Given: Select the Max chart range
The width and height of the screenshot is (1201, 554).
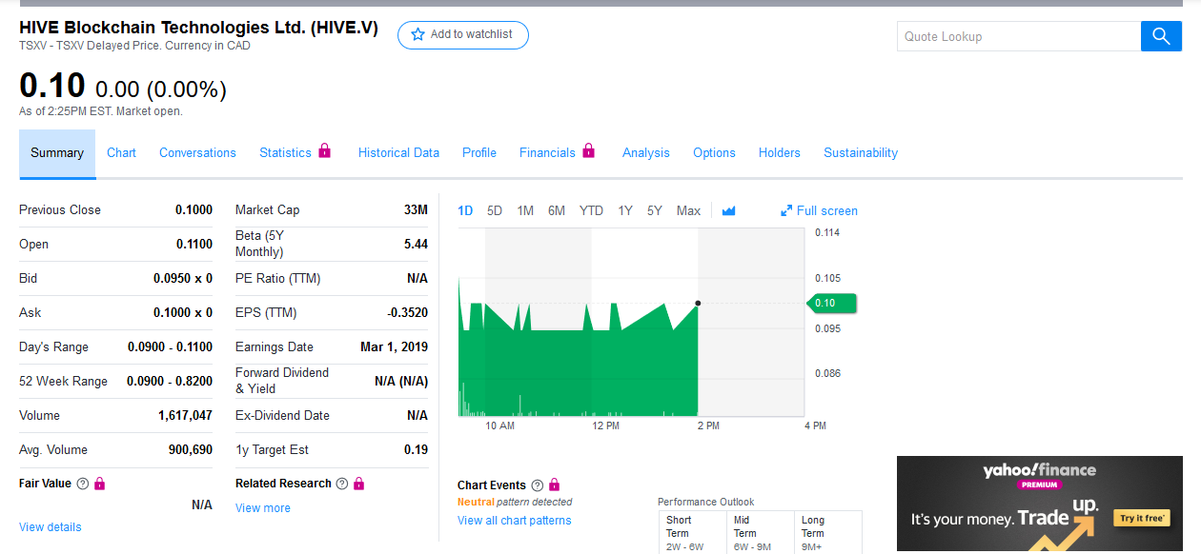Looking at the screenshot, I should click(688, 210).
